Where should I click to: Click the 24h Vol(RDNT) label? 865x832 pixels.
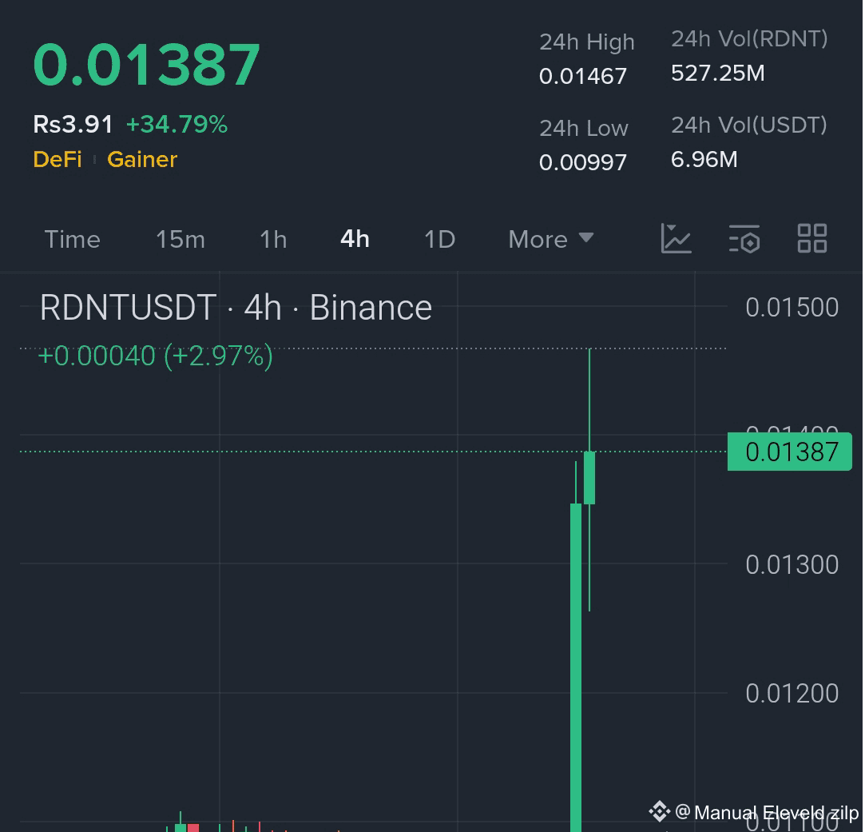point(749,38)
